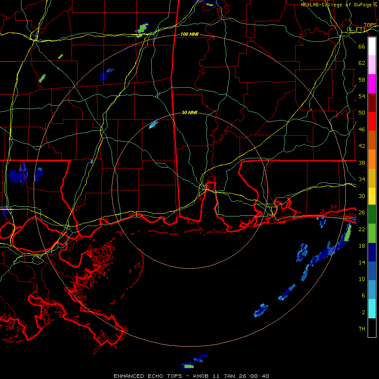Click the legend value "18"
This screenshot has height=379, width=379.
tap(362, 246)
